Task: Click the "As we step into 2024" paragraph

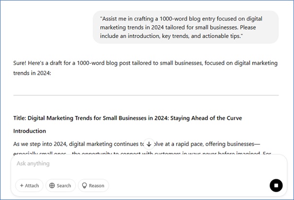Action: click(x=73, y=144)
